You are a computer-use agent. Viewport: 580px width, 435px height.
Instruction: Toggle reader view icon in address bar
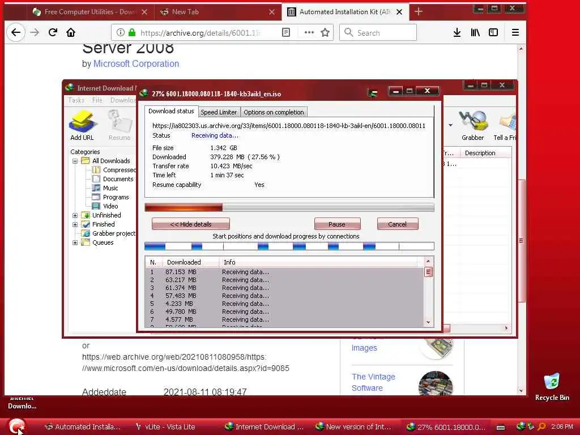point(286,32)
